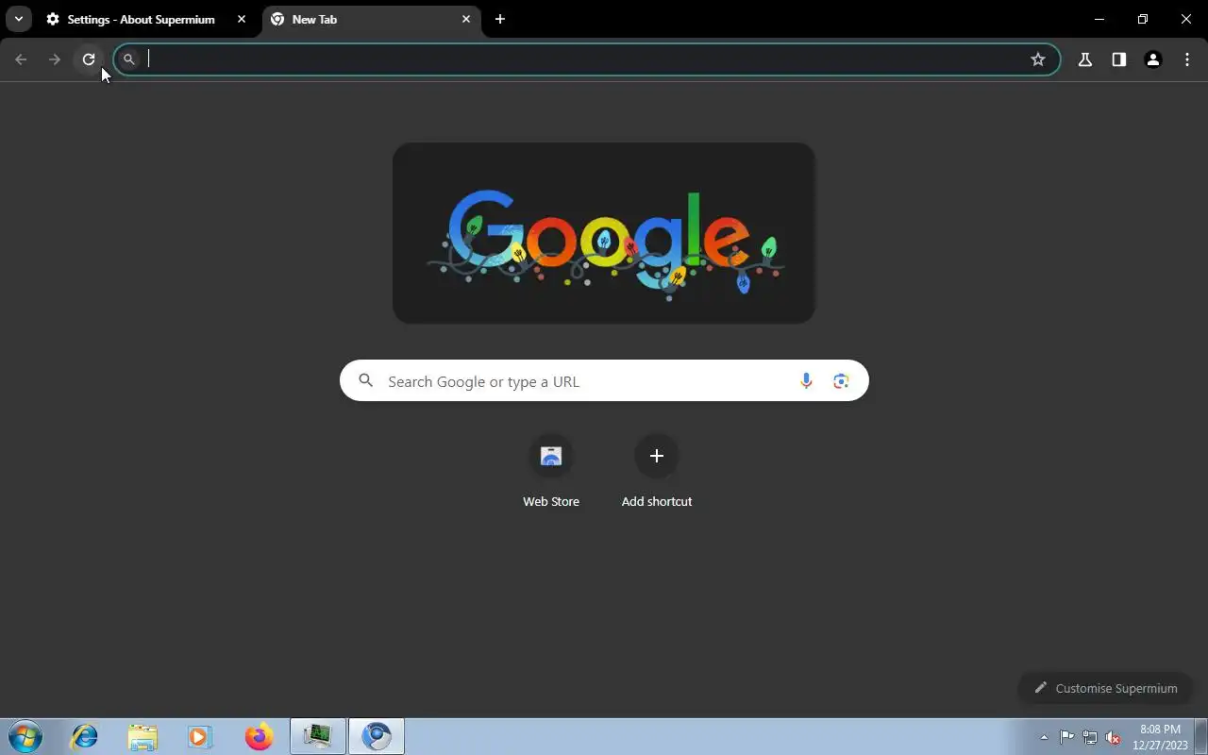Open Customise Supermium
The height and width of the screenshot is (755, 1208).
[x=1106, y=688]
